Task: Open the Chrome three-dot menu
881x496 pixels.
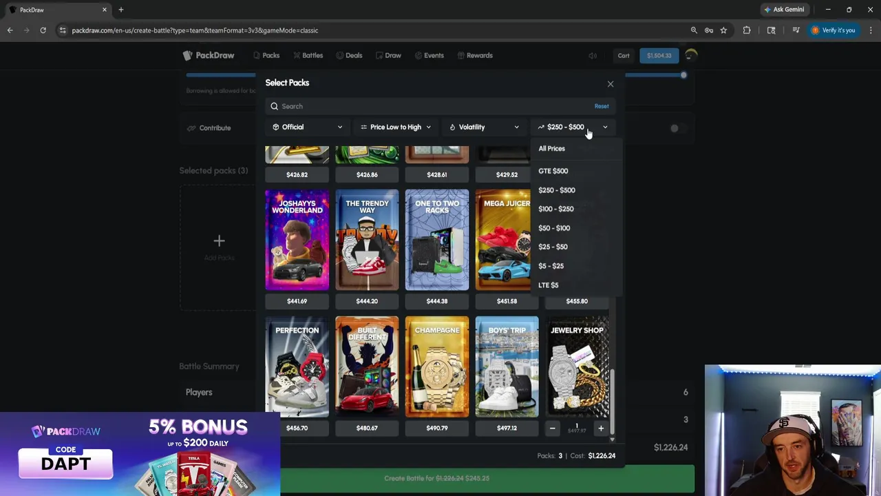Action: tap(870, 30)
